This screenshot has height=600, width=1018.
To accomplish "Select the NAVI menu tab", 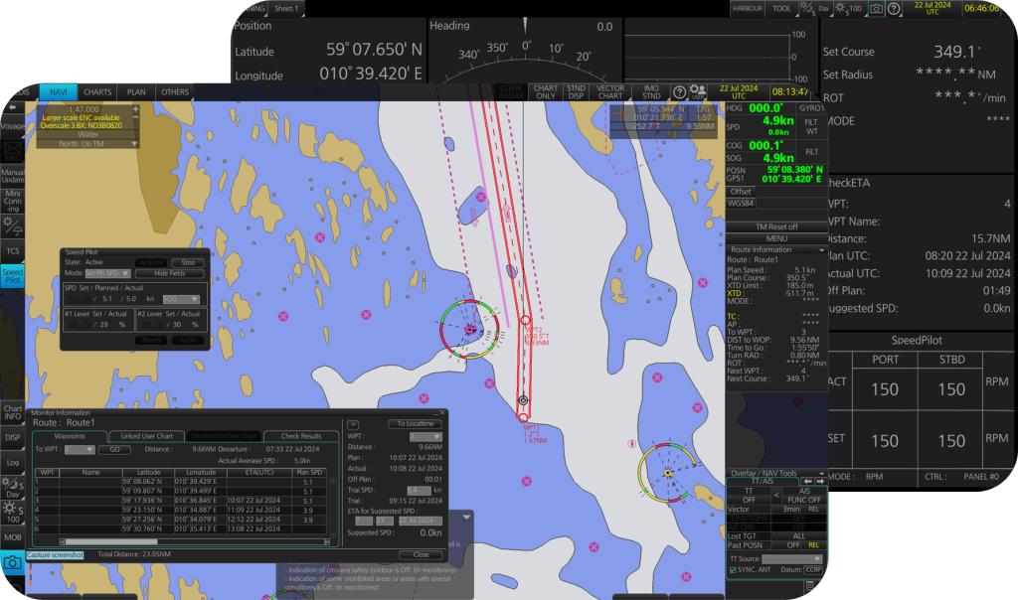I will [x=59, y=92].
